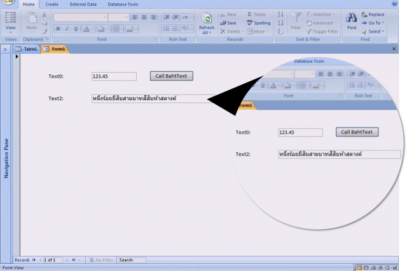
Task: Click the Fill/Back Color paint bucket
Action: tap(102, 29)
